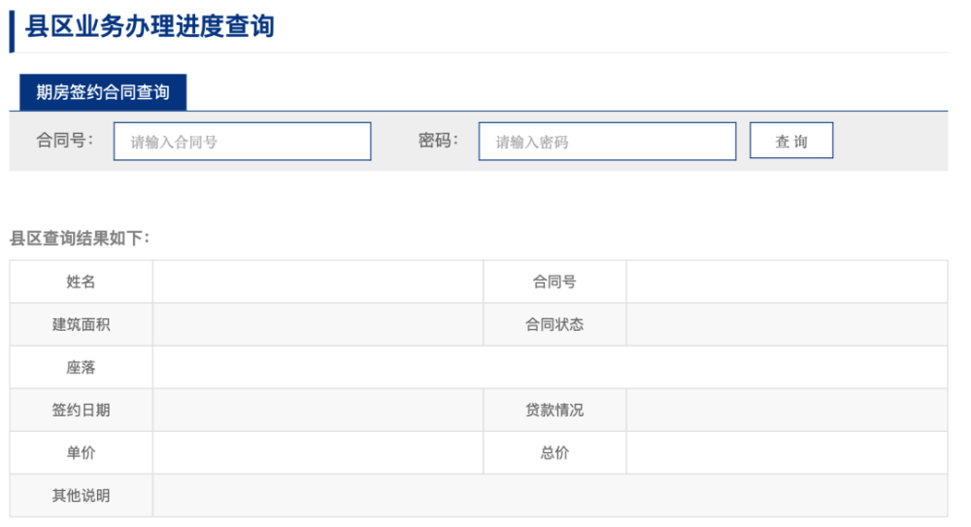Click the 合同号 label in results table
Image resolution: width=971 pixels, height=527 pixels.
(x=554, y=281)
